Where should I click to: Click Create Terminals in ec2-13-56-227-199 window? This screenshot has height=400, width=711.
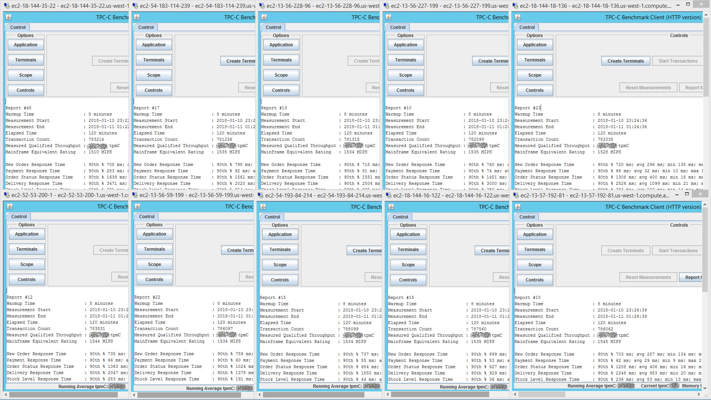click(x=491, y=61)
